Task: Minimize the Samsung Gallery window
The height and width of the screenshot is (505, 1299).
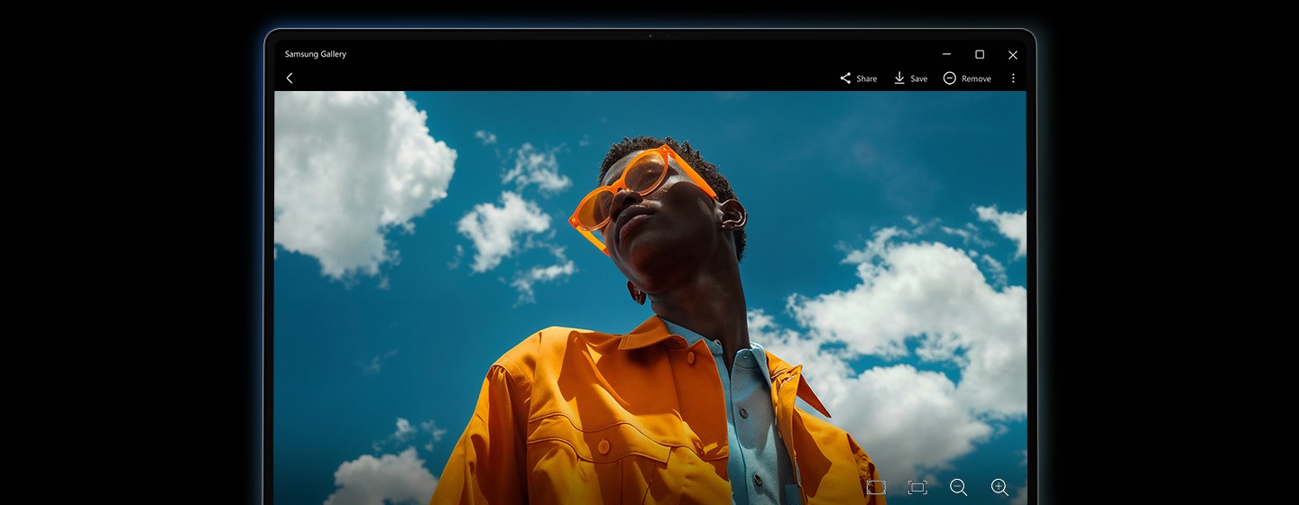Action: (946, 54)
